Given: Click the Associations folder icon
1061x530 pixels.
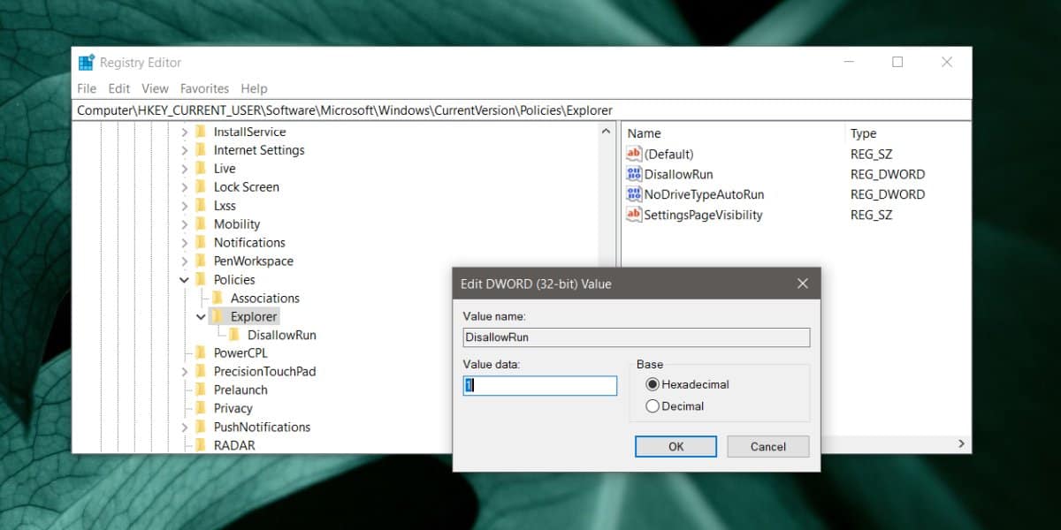Looking at the screenshot, I should 218,299.
